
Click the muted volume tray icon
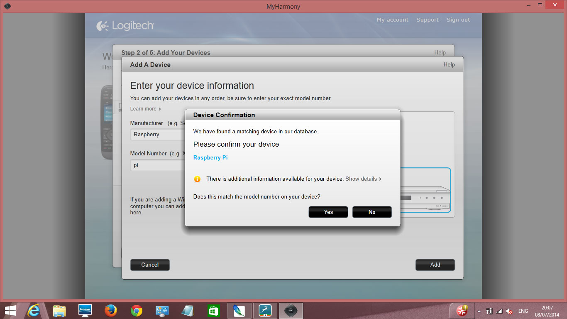[x=509, y=311]
